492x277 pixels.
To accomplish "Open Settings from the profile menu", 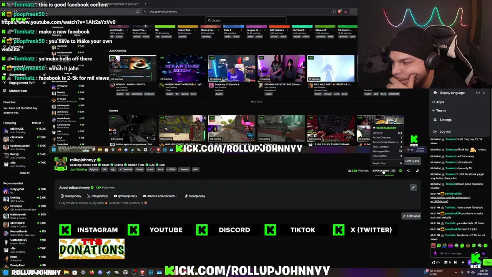I will [x=445, y=120].
